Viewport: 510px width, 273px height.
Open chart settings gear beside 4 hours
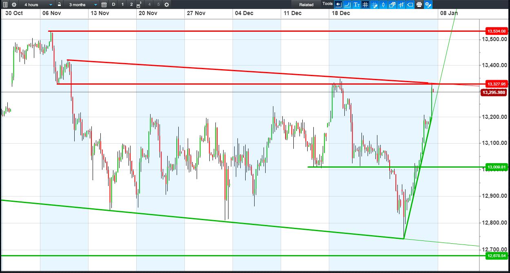pyautogui.click(x=14, y=4)
